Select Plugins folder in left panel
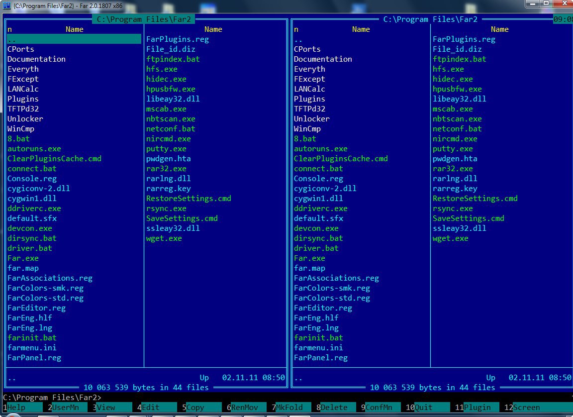 pyautogui.click(x=23, y=99)
